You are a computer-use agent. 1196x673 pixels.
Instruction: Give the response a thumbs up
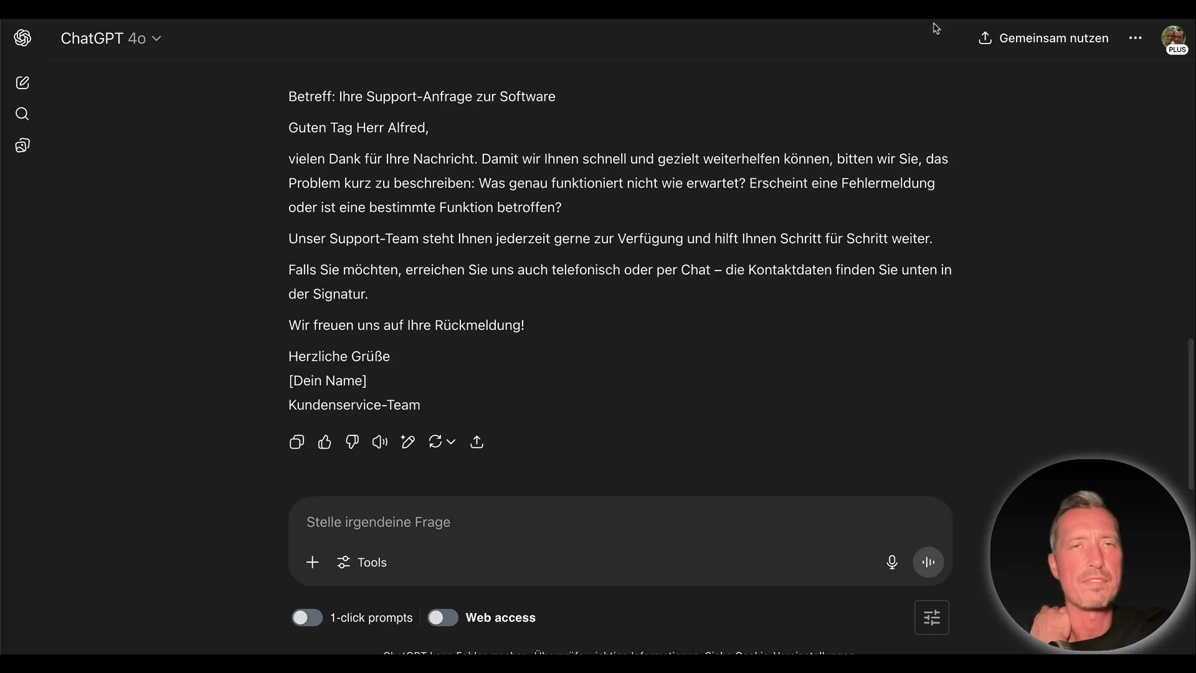[x=325, y=441]
